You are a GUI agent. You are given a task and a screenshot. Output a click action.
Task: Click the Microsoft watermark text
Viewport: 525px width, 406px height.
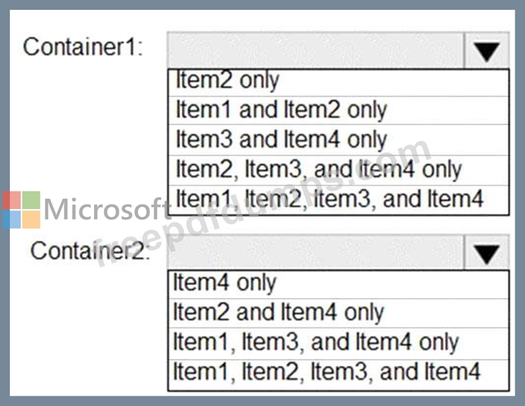(x=107, y=210)
